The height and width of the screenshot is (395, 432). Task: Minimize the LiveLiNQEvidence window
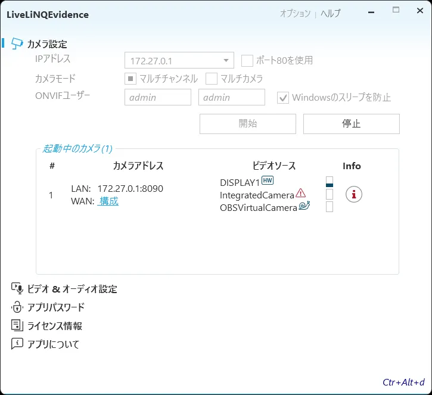[x=371, y=12]
